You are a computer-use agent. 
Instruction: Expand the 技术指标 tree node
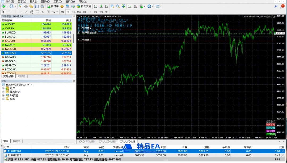pos(3,92)
